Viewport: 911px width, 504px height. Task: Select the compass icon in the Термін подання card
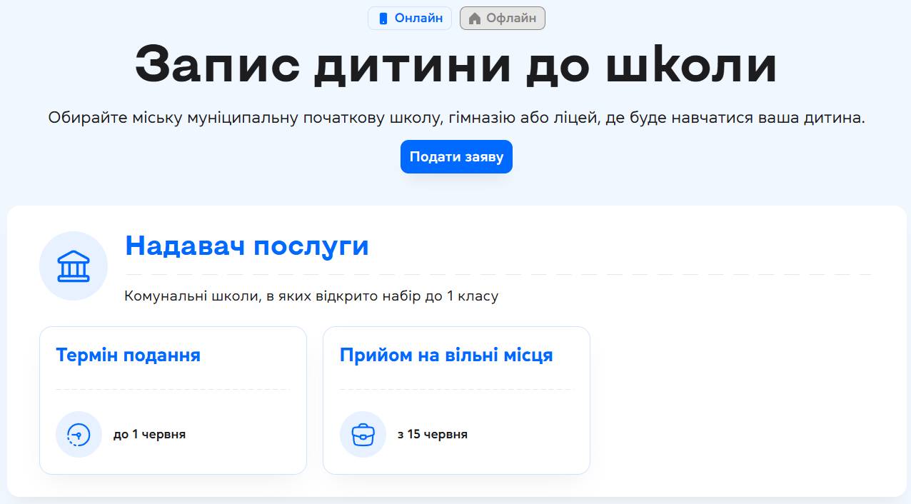click(x=79, y=434)
